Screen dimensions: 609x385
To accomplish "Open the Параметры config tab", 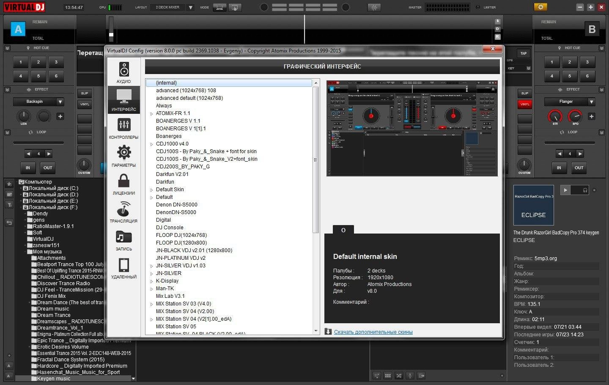I will click(124, 156).
